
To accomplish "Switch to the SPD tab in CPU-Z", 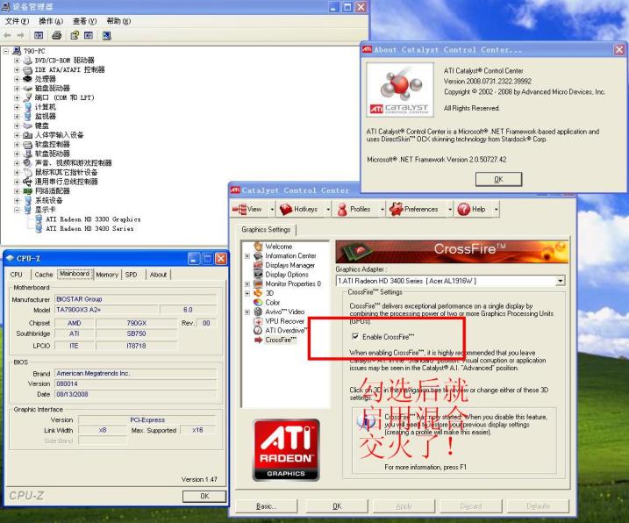I will 132,275.
